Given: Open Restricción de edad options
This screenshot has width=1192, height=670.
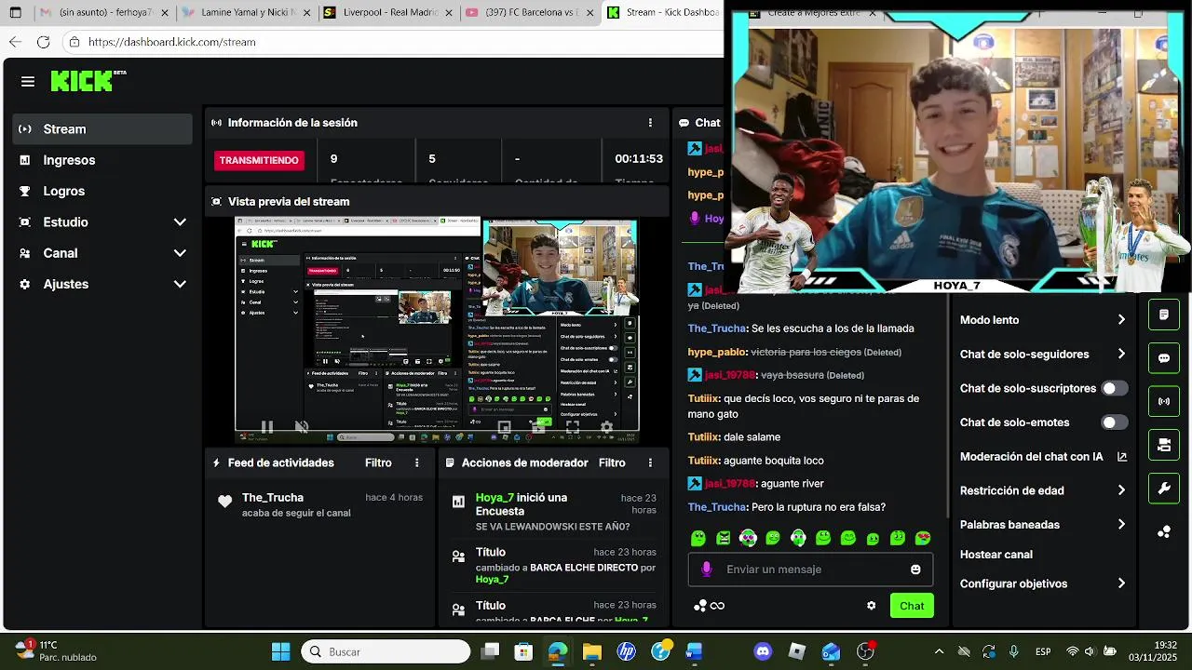Looking at the screenshot, I should tap(1042, 490).
